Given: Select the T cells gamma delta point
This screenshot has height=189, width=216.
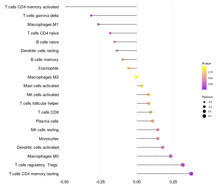Looking at the screenshot, I should [91, 16].
